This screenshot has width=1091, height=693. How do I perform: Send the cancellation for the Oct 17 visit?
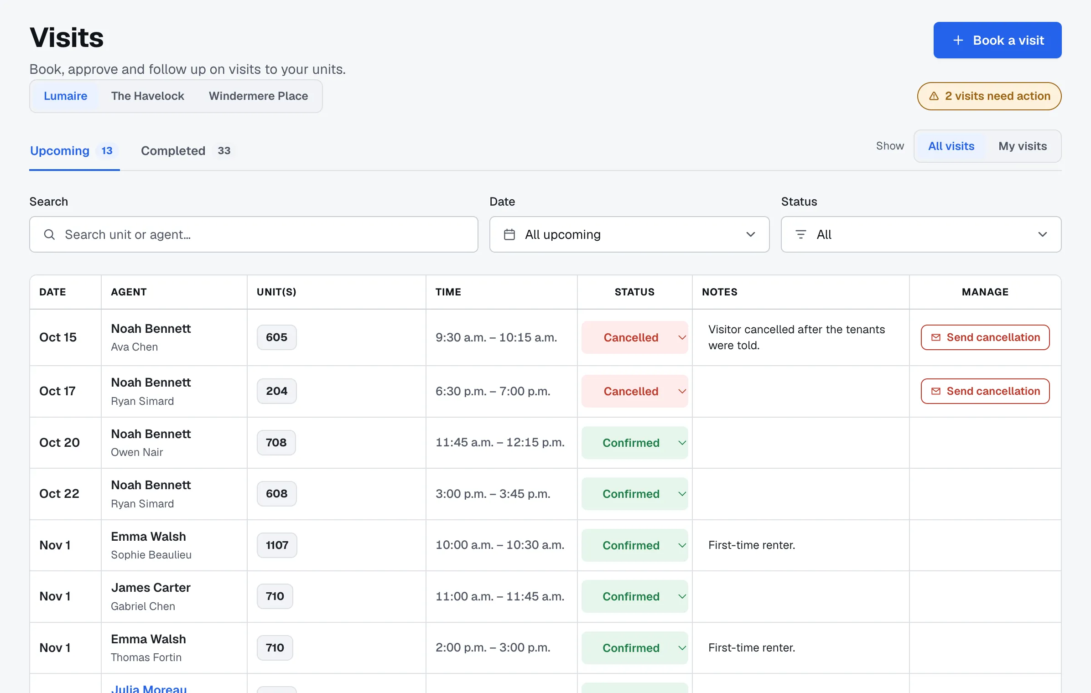pyautogui.click(x=985, y=391)
